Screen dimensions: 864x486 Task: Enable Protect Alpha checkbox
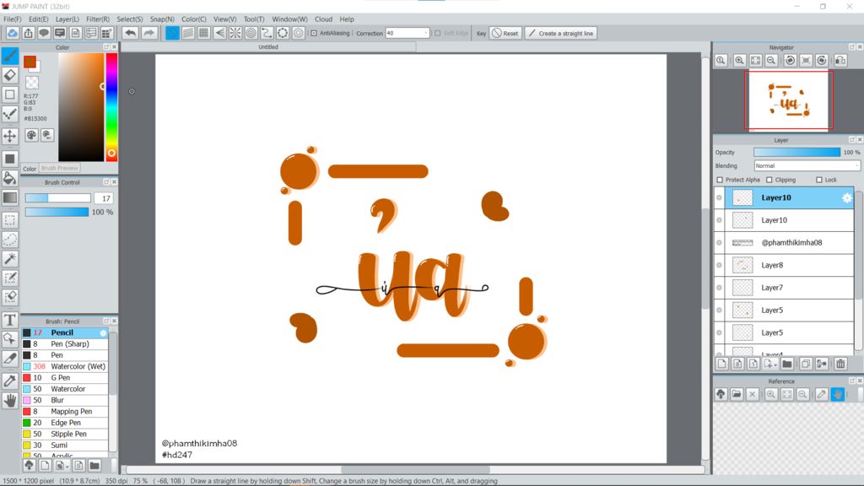tap(720, 180)
